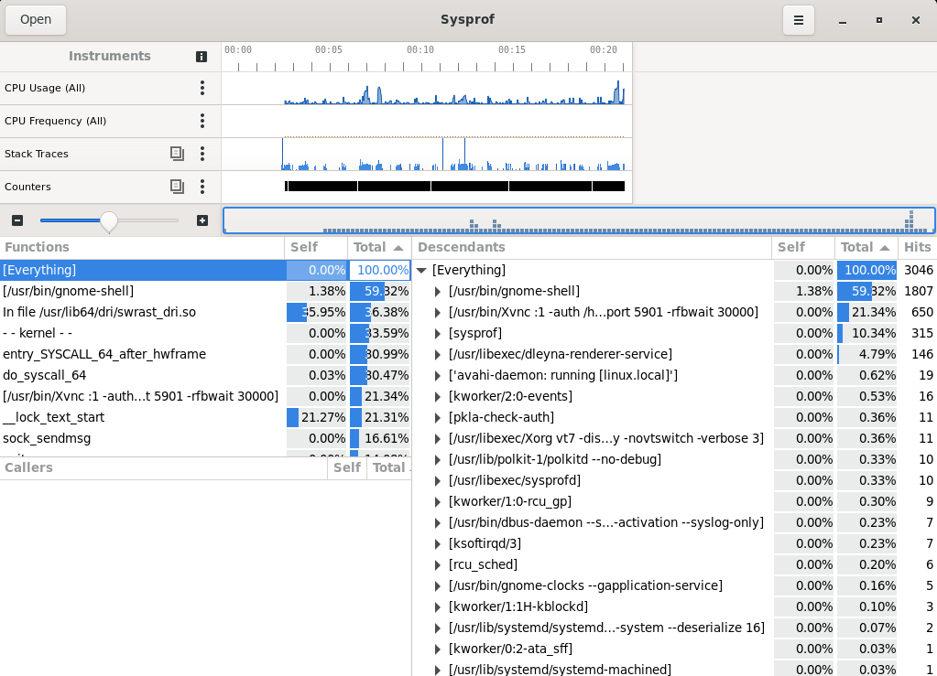This screenshot has height=676, width=937.
Task: Open the hamburger menu in header bar
Action: (799, 19)
